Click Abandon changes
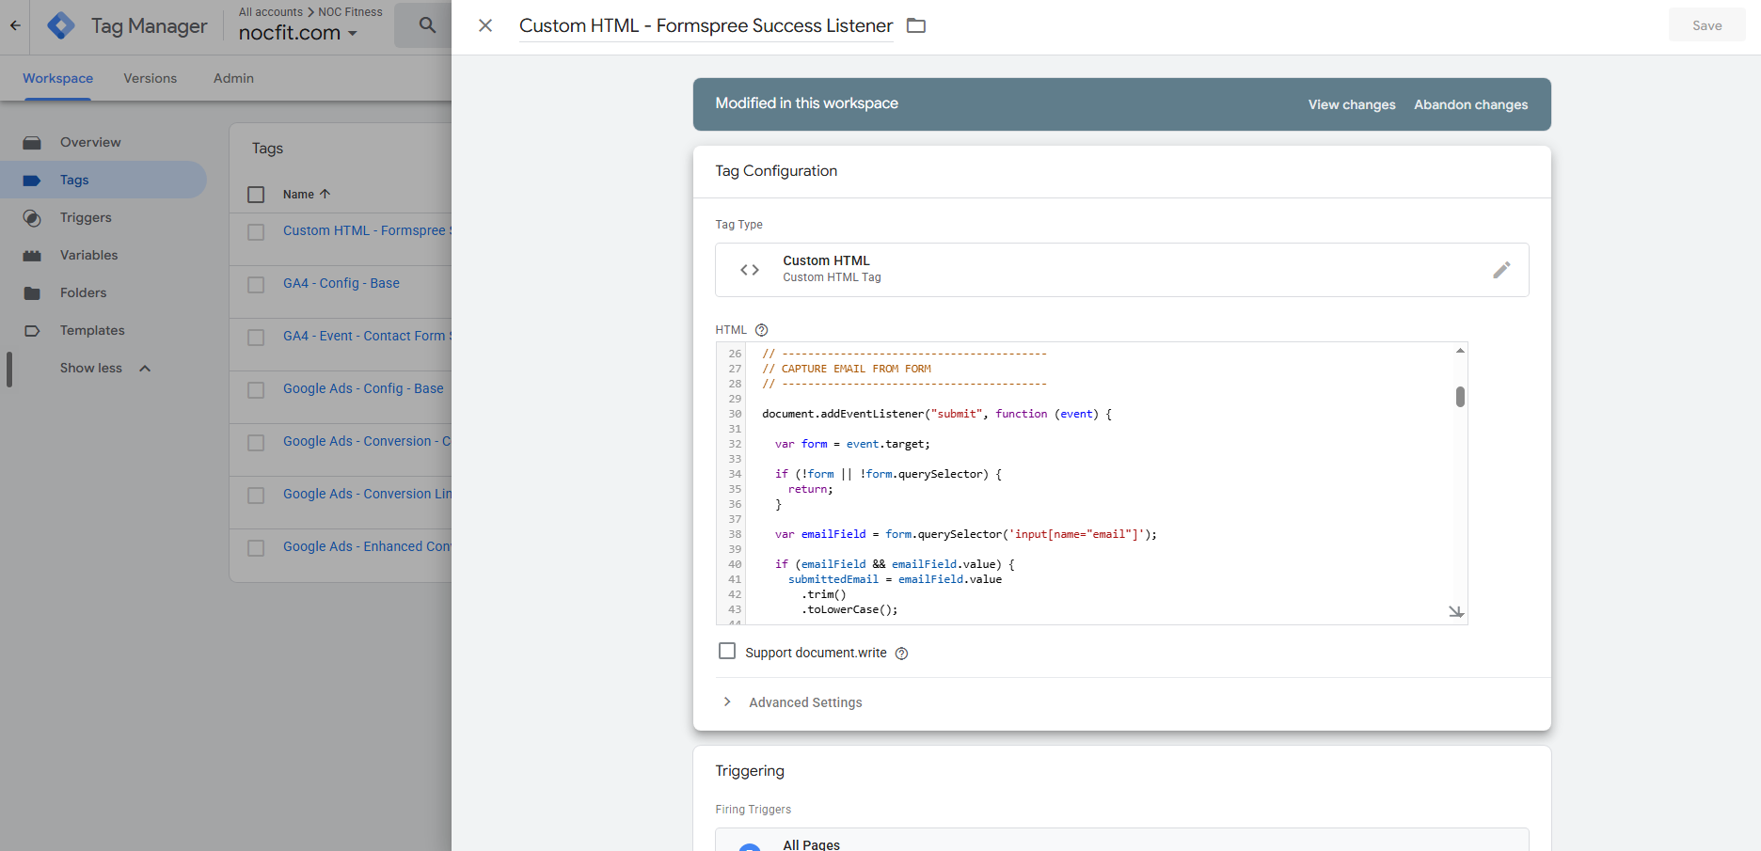This screenshot has width=1761, height=851. [1470, 104]
